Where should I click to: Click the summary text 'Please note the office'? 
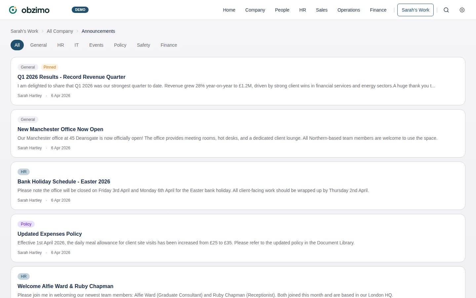[x=193, y=190]
